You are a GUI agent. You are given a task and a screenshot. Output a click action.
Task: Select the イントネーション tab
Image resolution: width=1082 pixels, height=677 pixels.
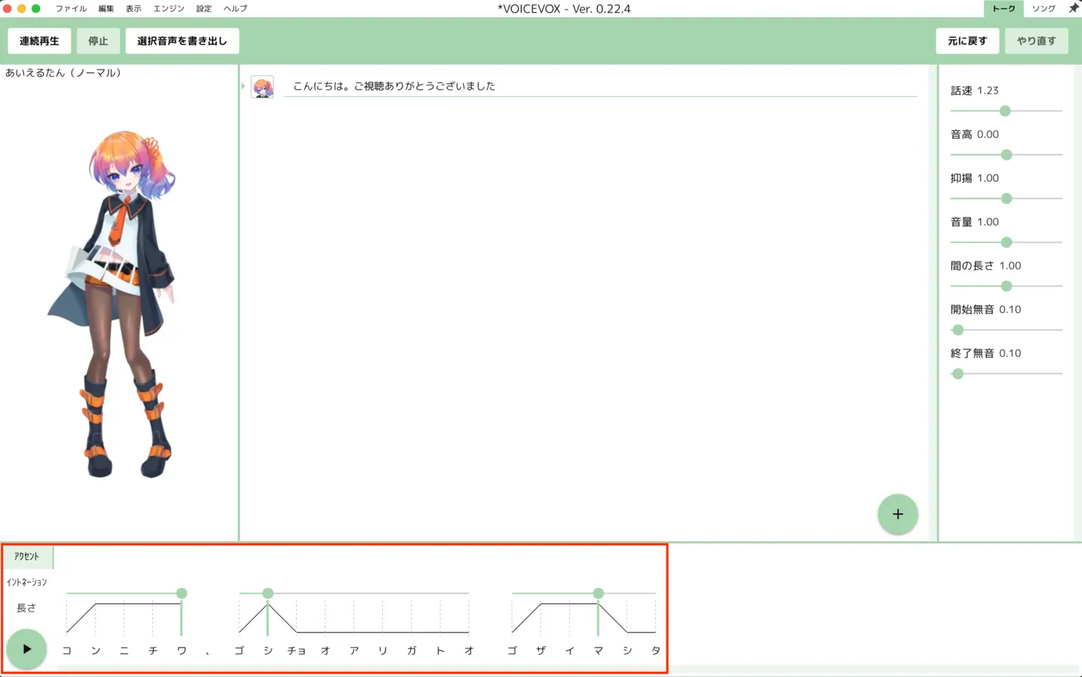tap(27, 582)
